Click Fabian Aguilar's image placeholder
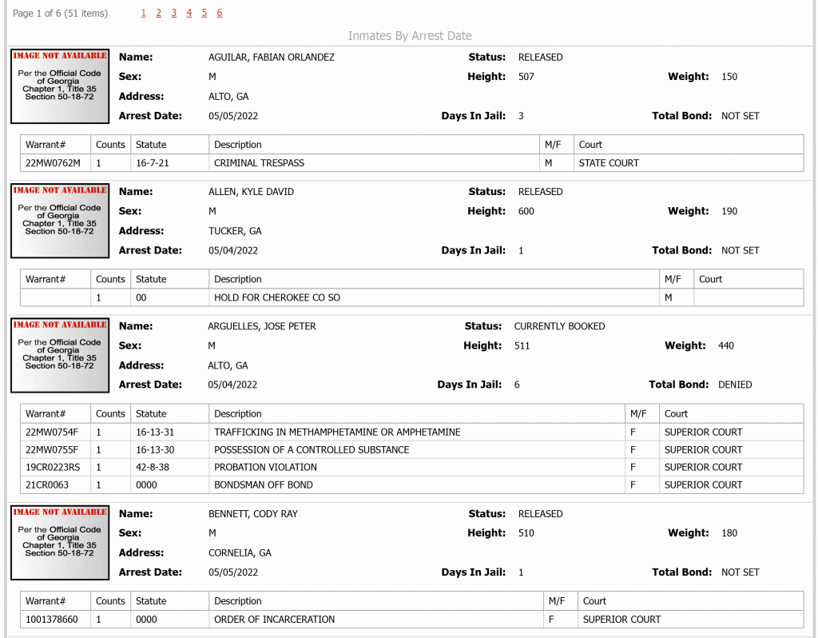 pyautogui.click(x=60, y=86)
